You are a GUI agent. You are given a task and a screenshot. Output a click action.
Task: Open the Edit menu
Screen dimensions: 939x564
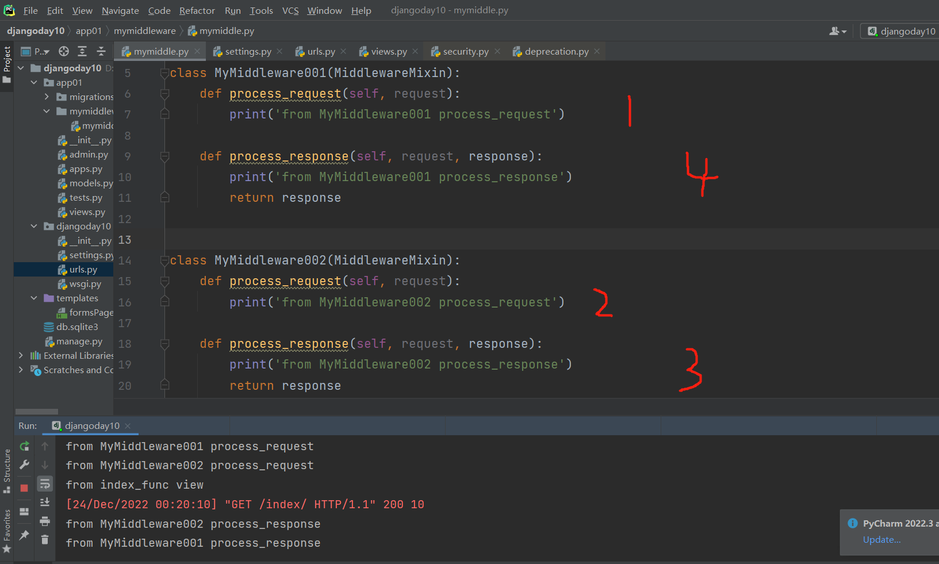[x=55, y=10]
